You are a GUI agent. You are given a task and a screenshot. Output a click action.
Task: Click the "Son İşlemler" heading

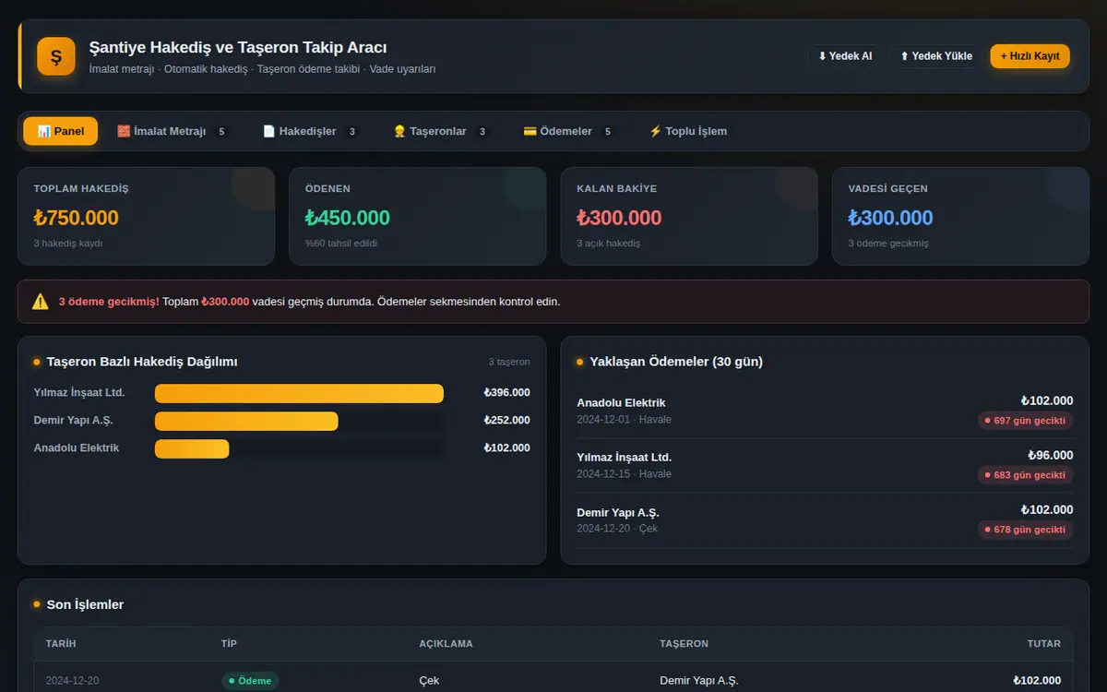(x=85, y=604)
